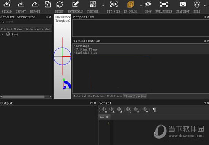Toggle the pilcrow whitespace icon in Script

tap(154, 110)
